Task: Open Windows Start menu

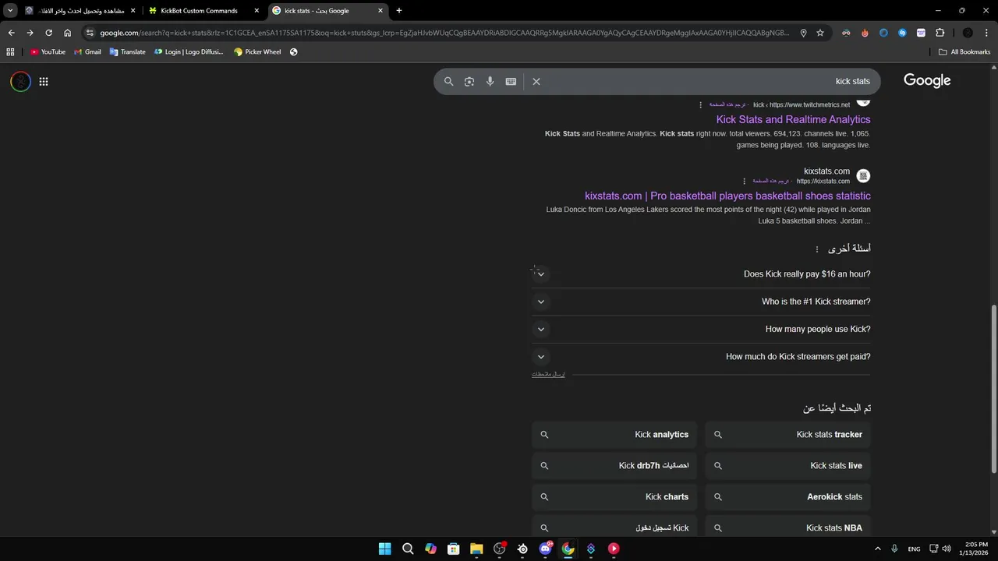Action: (384, 549)
